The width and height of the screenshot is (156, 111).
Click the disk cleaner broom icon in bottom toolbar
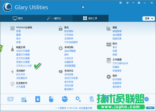(x=23, y=99)
